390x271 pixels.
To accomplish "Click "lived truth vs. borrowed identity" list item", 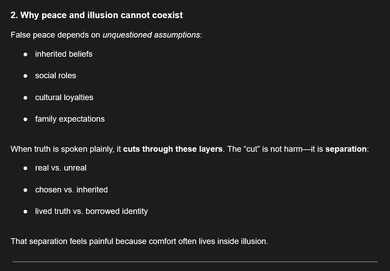I will point(91,211).
